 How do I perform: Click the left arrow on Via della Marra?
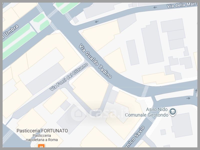(155, 7)
